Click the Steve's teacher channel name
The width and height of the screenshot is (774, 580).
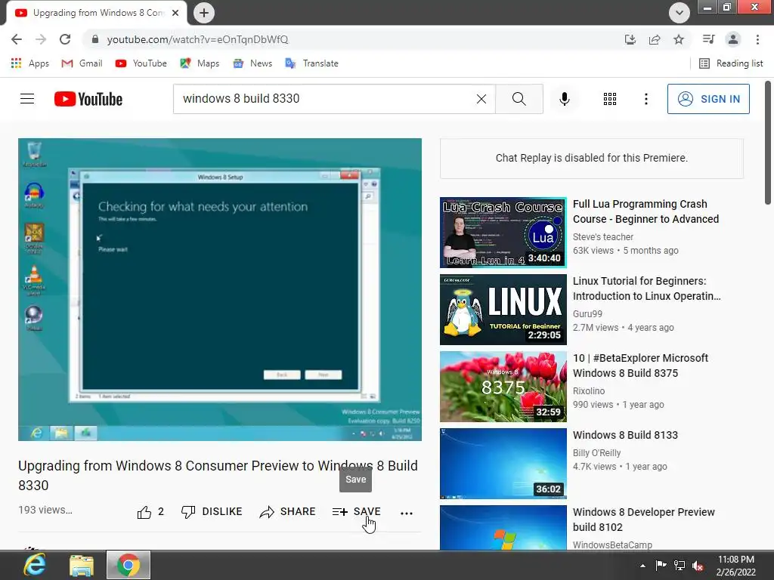pos(602,236)
